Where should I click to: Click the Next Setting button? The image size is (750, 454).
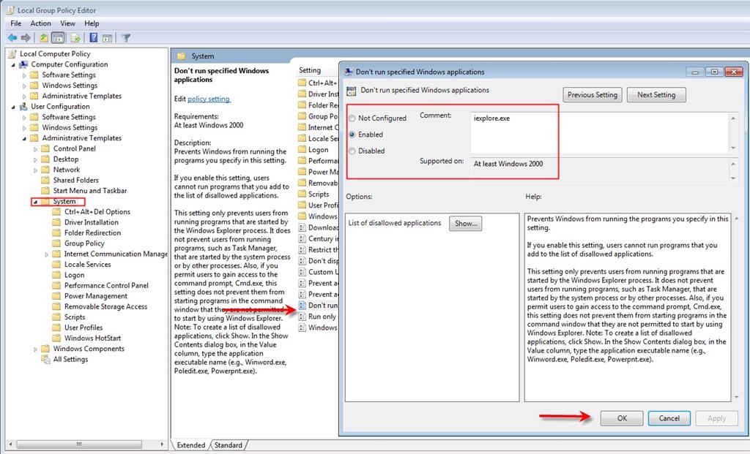656,94
